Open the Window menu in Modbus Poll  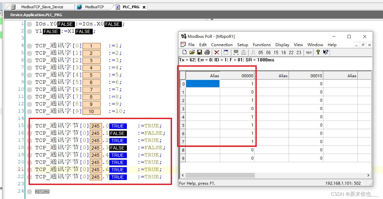[x=315, y=45]
